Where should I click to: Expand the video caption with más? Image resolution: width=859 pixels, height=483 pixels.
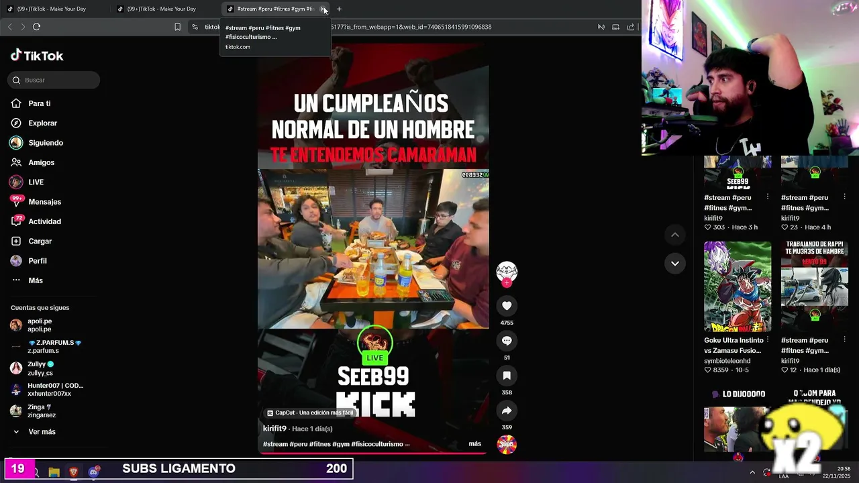[474, 444]
